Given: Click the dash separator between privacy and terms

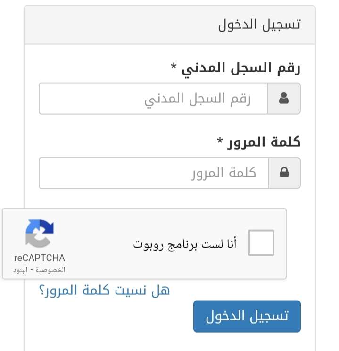Looking at the screenshot, I should click(x=32, y=270).
